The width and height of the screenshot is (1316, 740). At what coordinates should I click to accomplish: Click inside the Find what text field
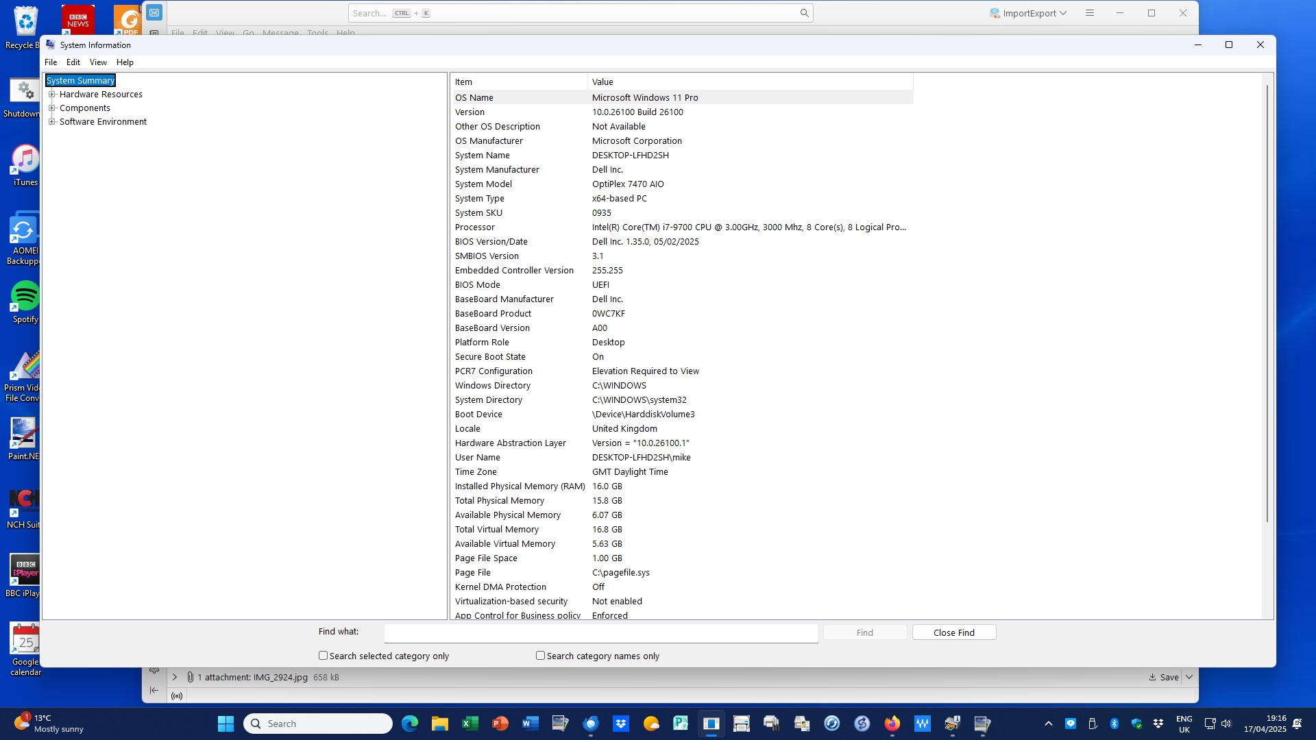(601, 632)
